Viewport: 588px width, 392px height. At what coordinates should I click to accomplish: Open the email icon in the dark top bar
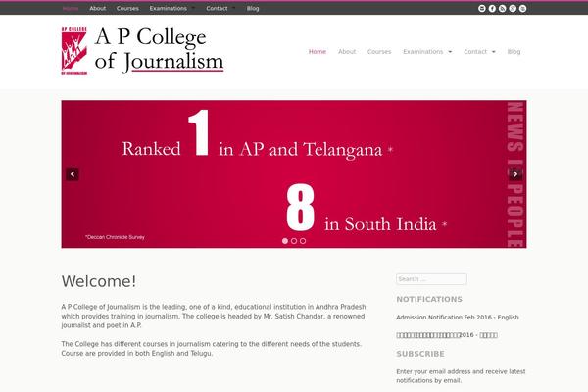(482, 8)
